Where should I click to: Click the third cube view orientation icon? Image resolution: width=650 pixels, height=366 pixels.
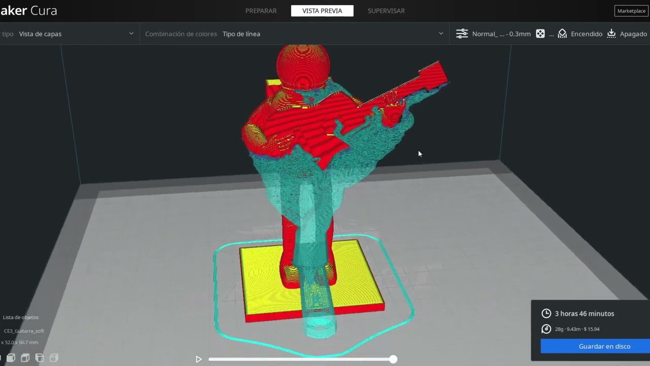pyautogui.click(x=39, y=358)
